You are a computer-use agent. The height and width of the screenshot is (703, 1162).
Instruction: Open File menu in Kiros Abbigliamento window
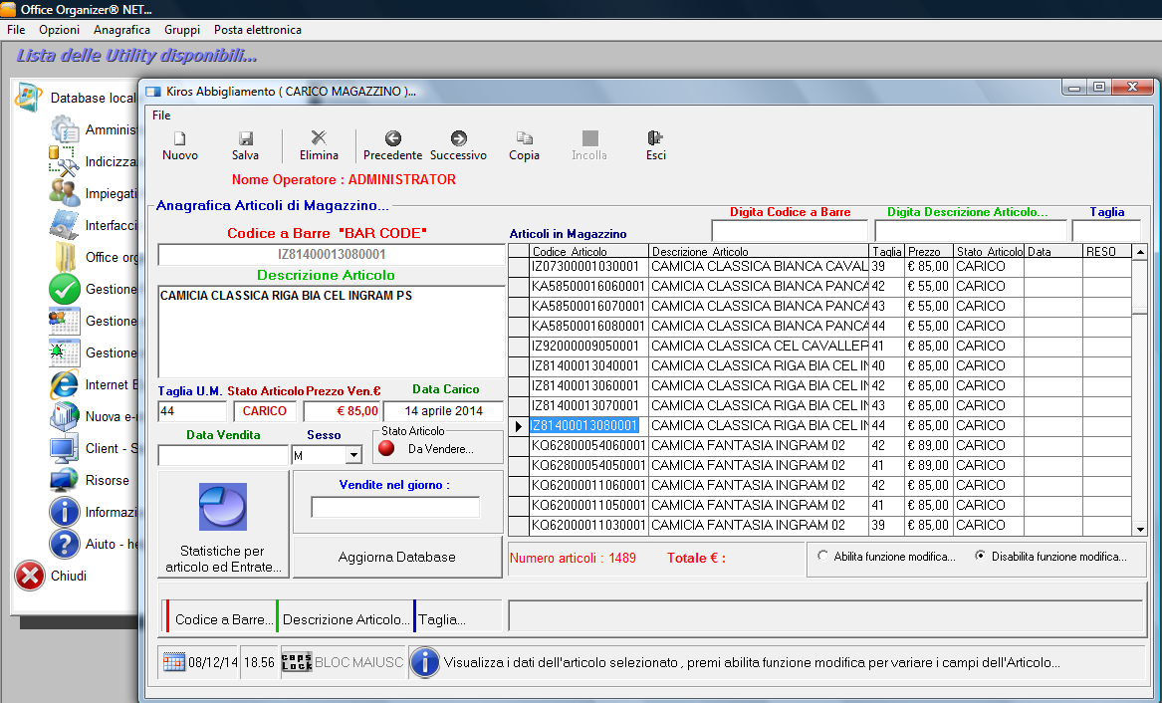(x=161, y=116)
